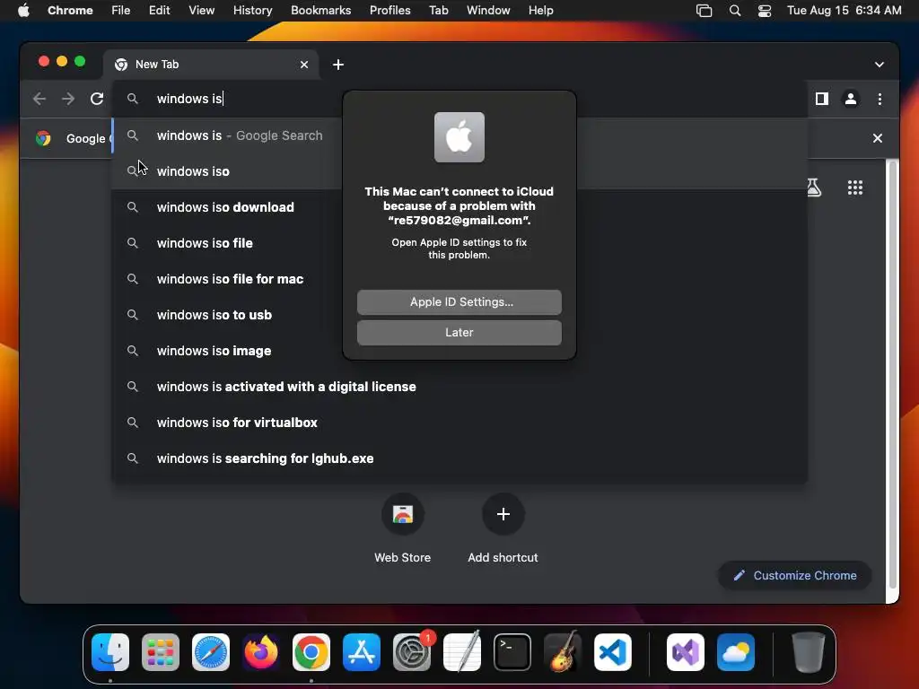Select "windows iso for virtualbox" suggestion
919x689 pixels.
point(459,423)
